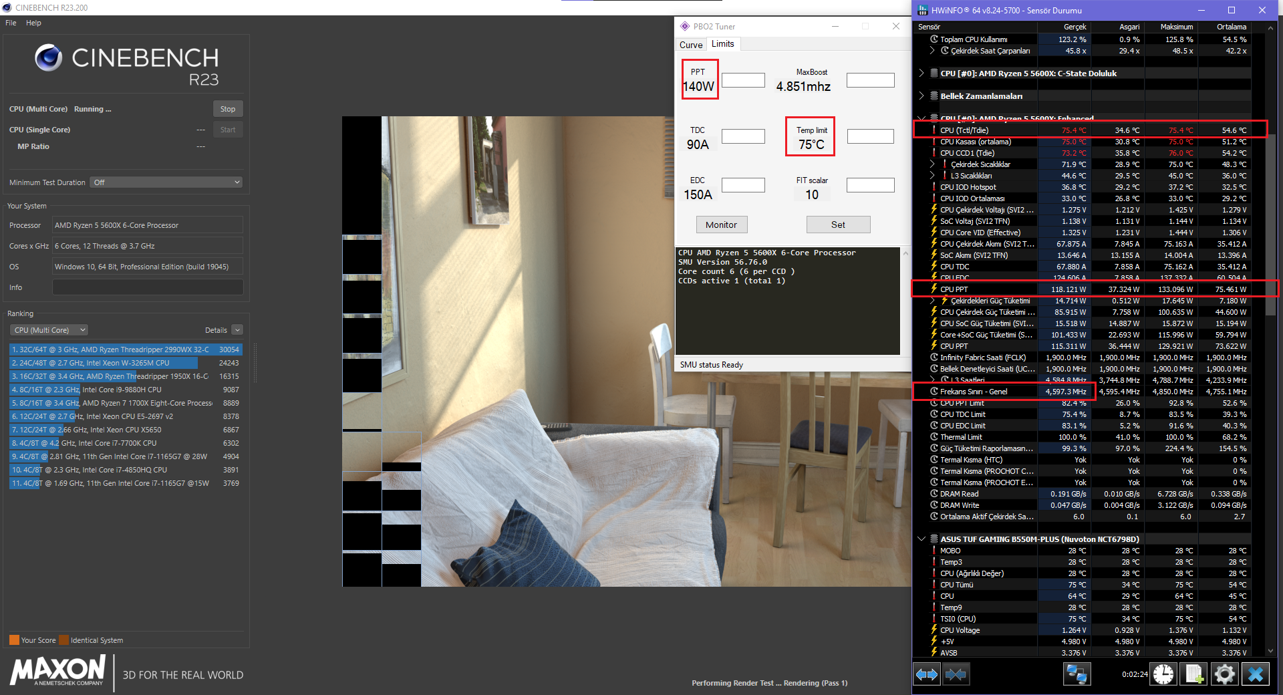Viewport: 1283px width, 695px height.
Task: Expand Çekirdek Saat Çarpanları row
Action: coord(932,51)
